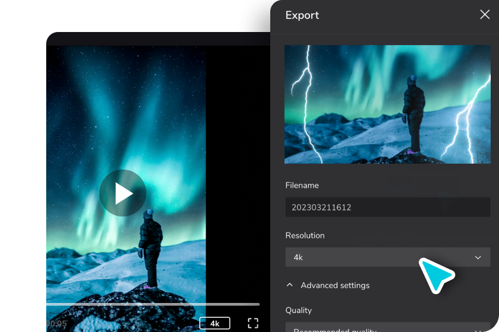
Task: Click the chevron in the Quality dropdown
Action: [478, 329]
